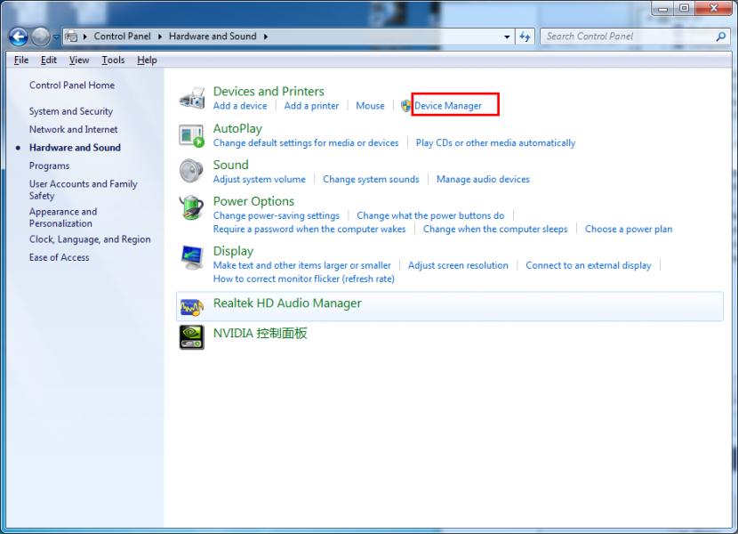Expand arrow after Hardware and Sound breadcrumb
This screenshot has height=534, width=738.
click(266, 36)
